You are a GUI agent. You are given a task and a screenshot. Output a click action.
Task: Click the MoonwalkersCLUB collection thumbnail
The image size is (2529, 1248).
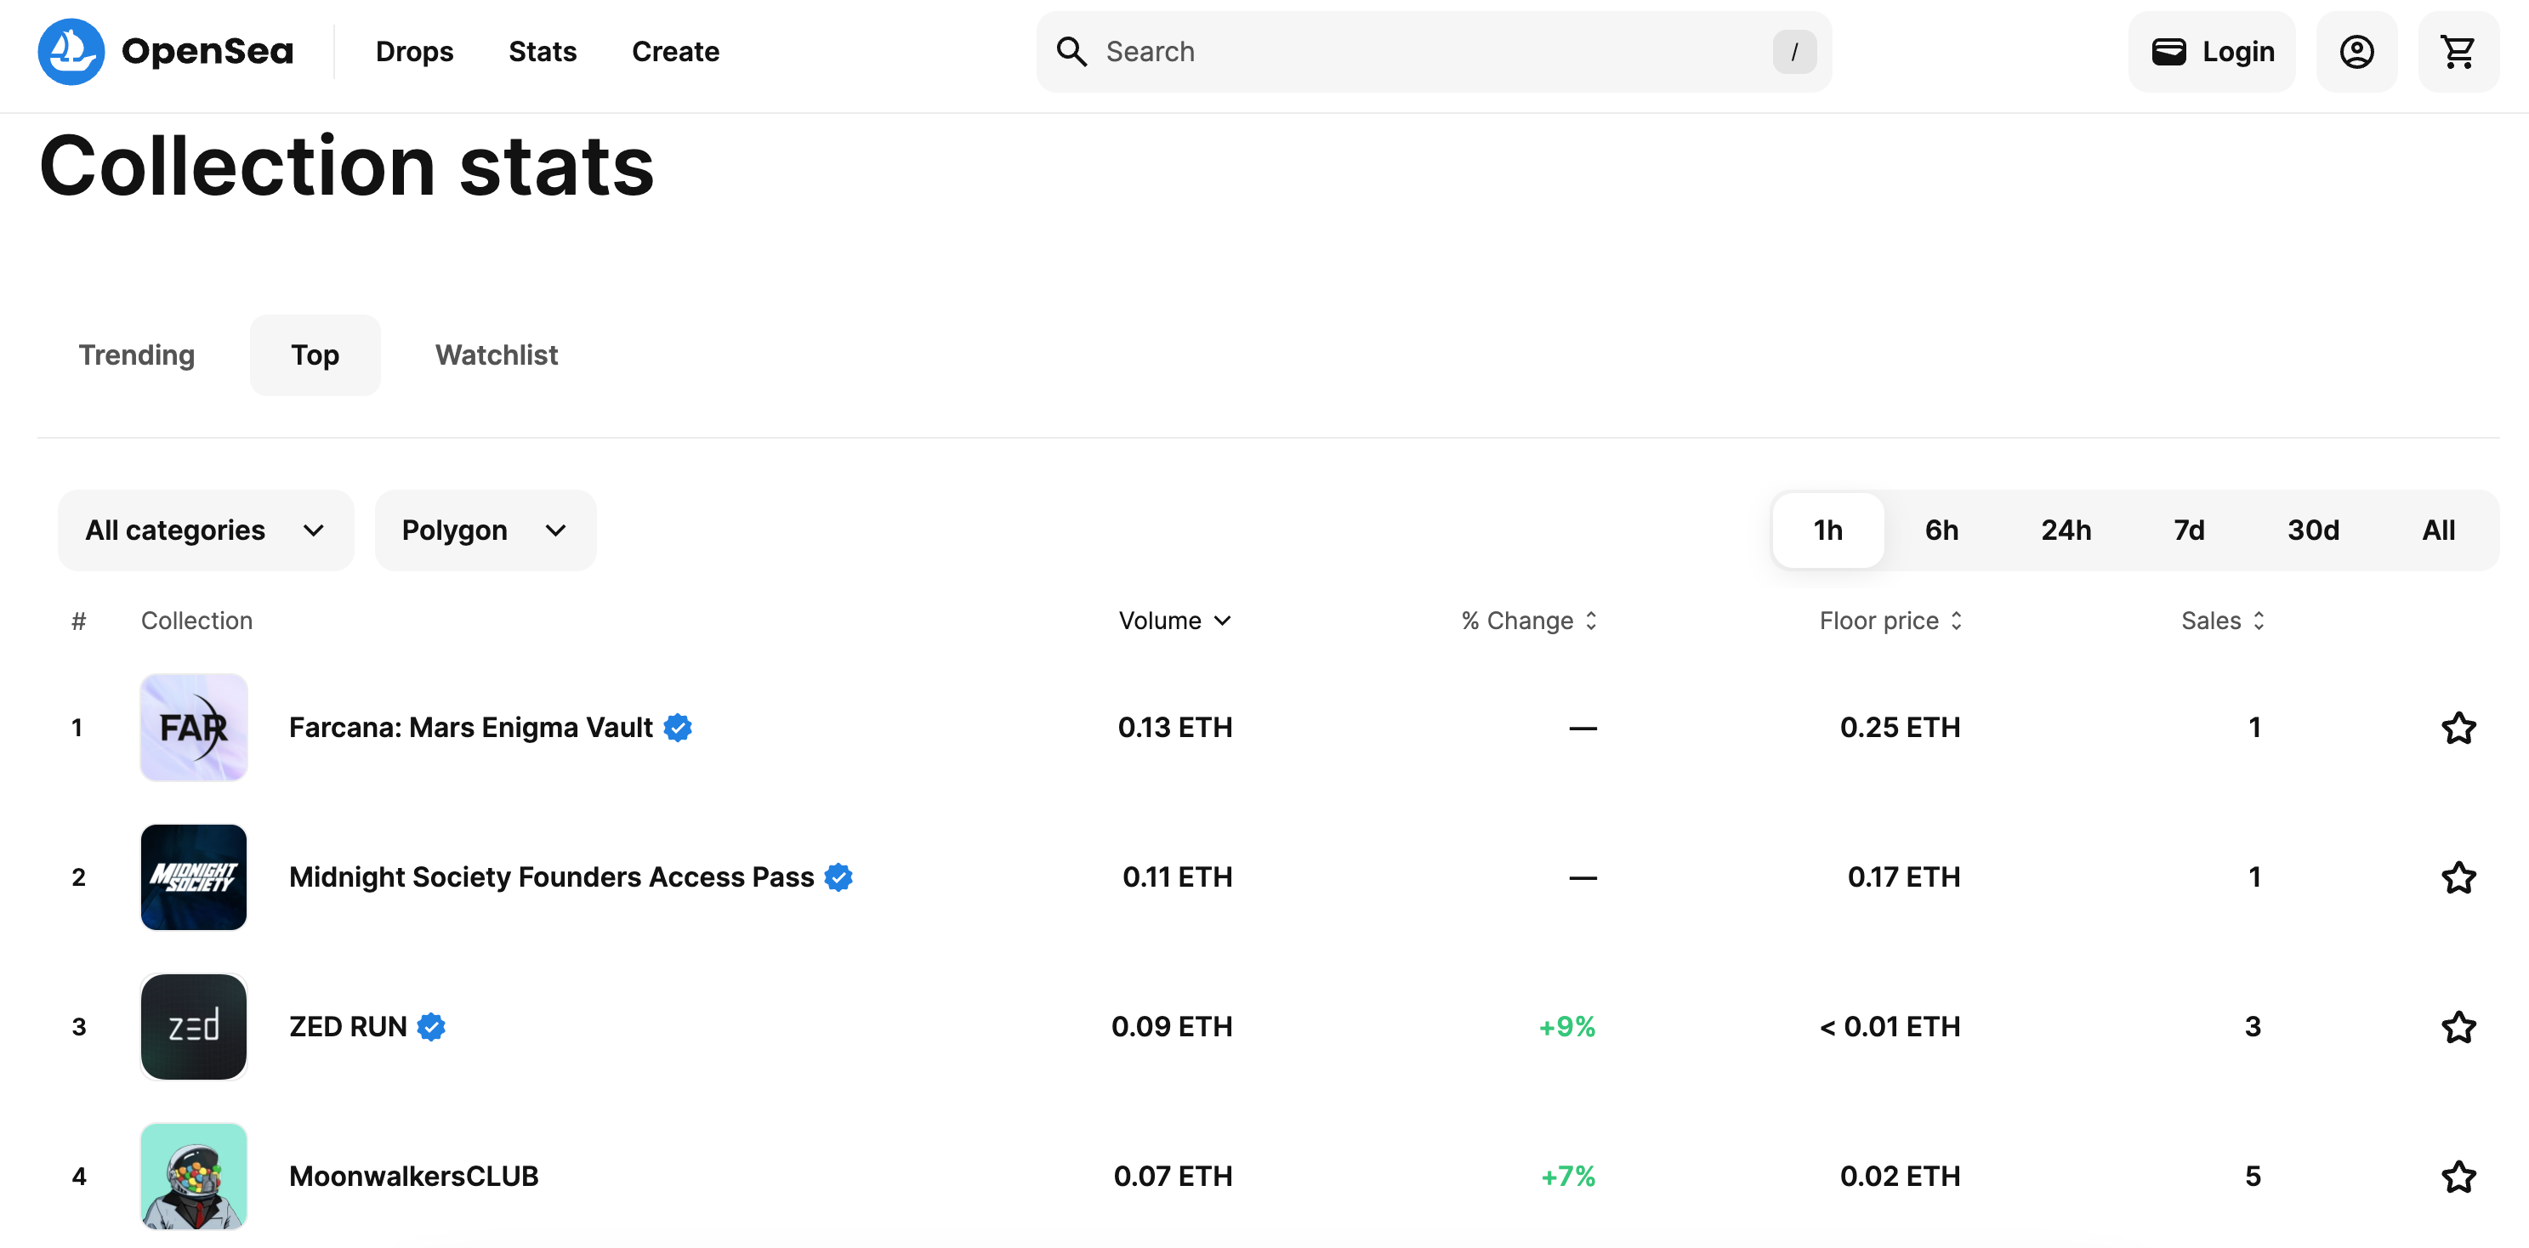192,1176
